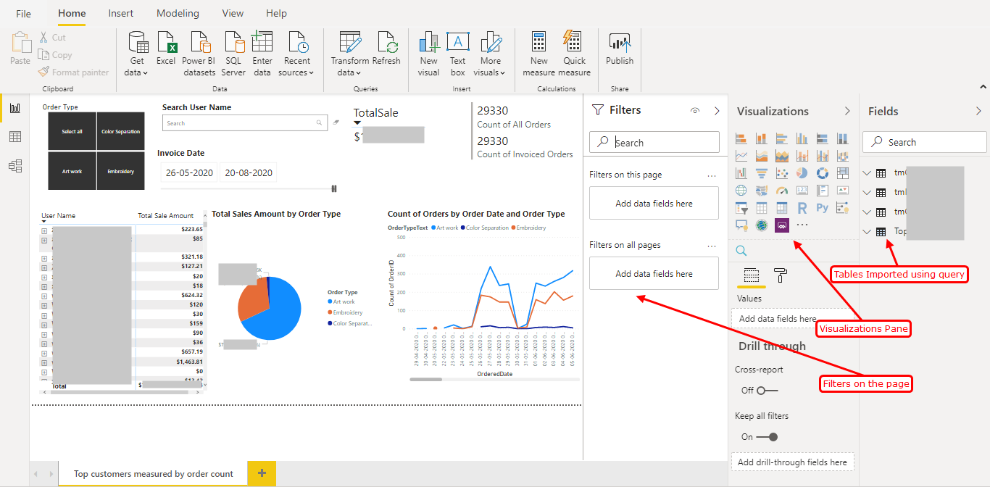Open the File menu
This screenshot has width=990, height=487.
23,13
